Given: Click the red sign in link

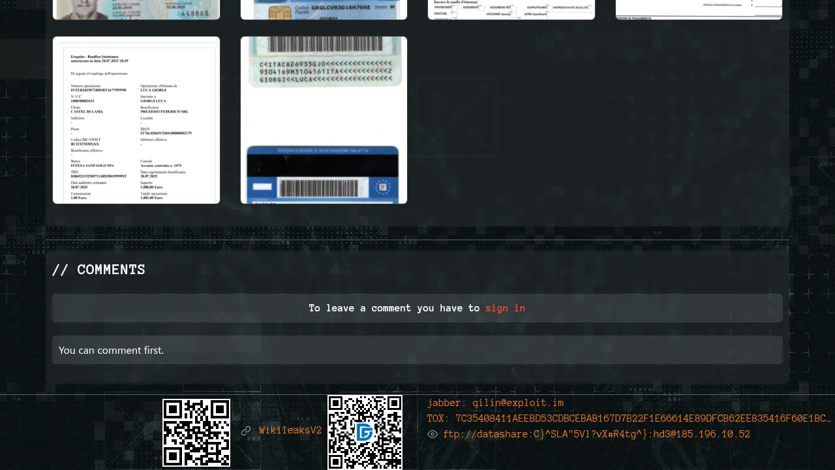Looking at the screenshot, I should tap(505, 308).
